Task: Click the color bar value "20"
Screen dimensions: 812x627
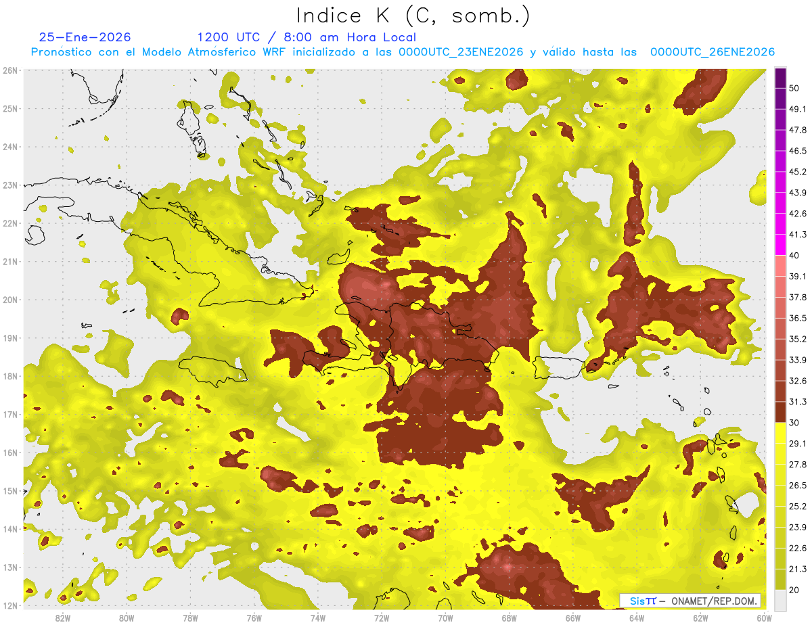Action: pyautogui.click(x=794, y=590)
